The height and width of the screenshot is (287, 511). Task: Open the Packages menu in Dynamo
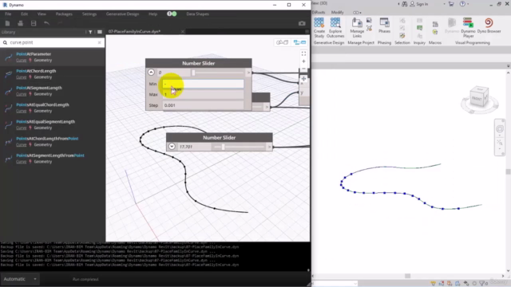point(64,14)
